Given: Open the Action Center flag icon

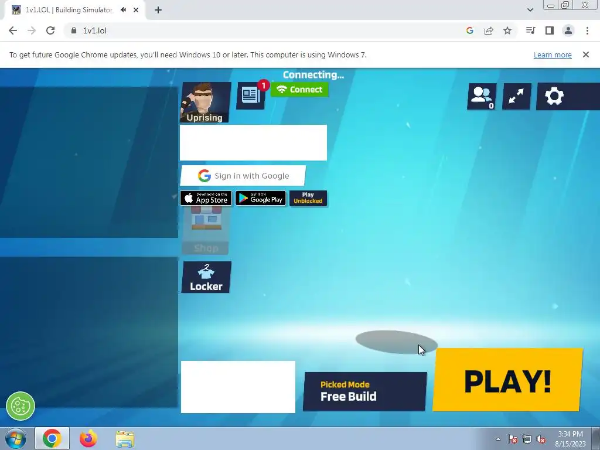Looking at the screenshot, I should pyautogui.click(x=513, y=439).
